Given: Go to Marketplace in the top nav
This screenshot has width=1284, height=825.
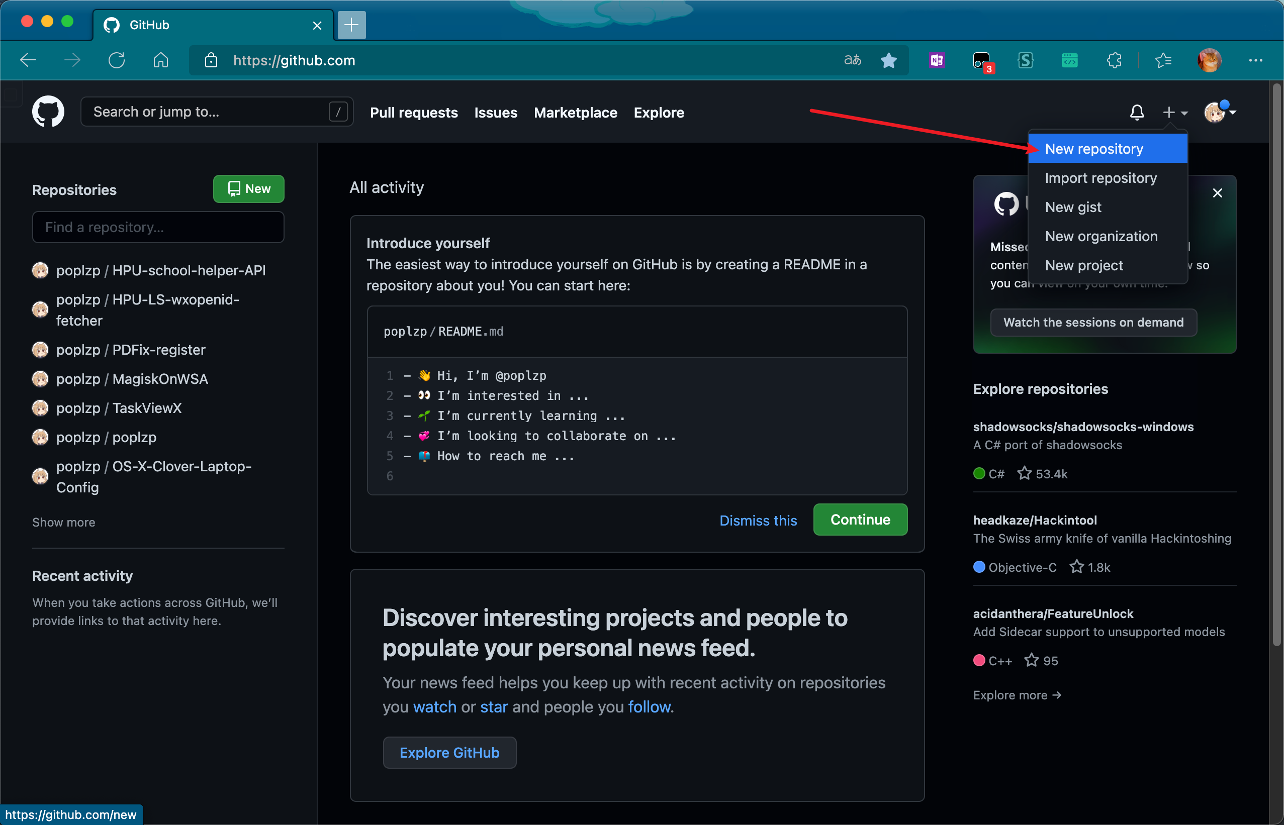Looking at the screenshot, I should point(576,113).
